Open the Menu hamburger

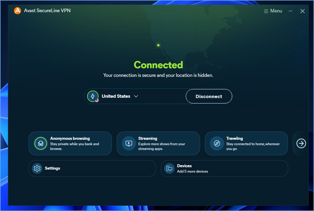(273, 11)
